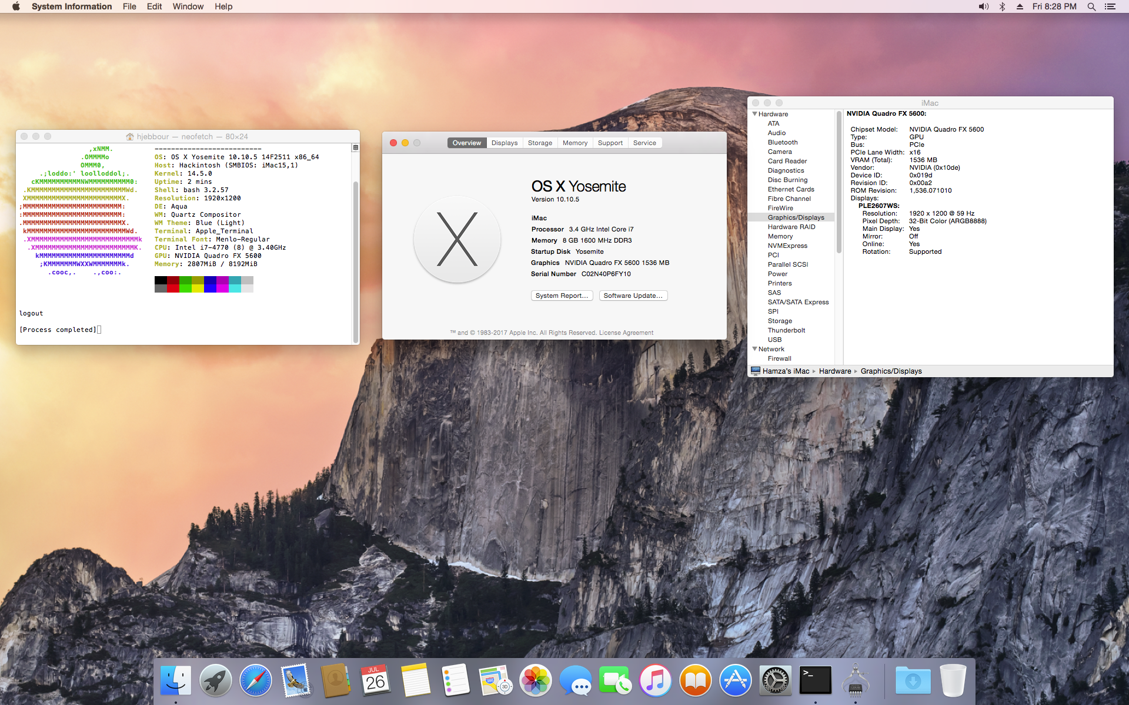Open Calendar icon showing 26 in Dock
The height and width of the screenshot is (705, 1129).
click(x=376, y=681)
